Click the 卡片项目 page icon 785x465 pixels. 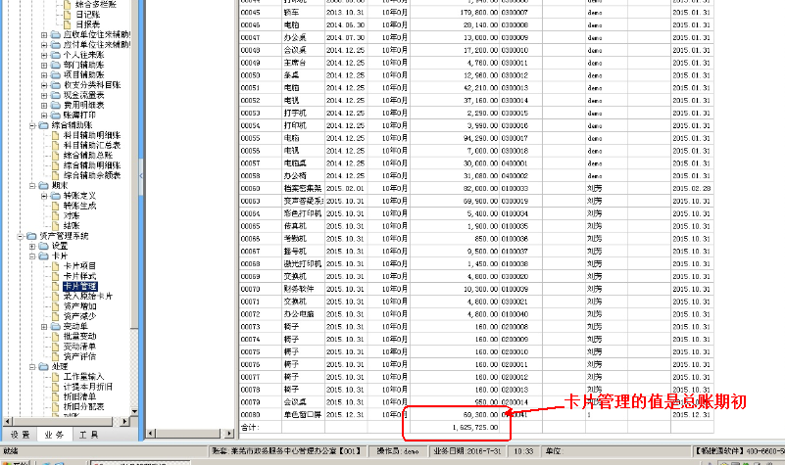click(56, 266)
